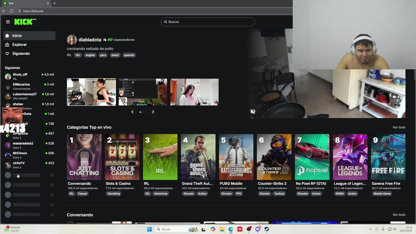Select the english tag

click(90, 55)
